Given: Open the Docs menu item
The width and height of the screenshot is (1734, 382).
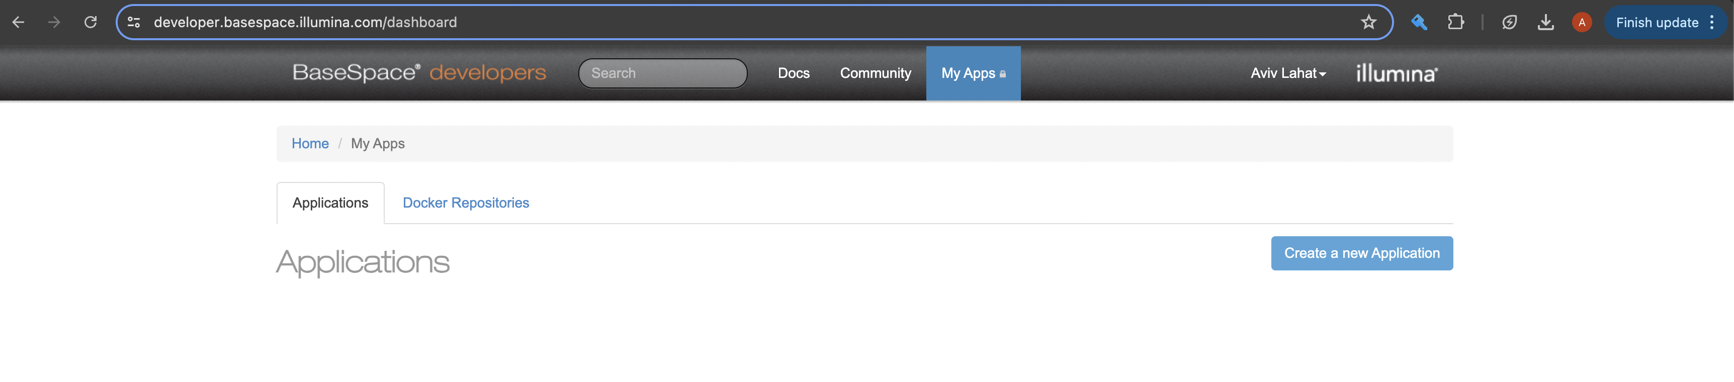Looking at the screenshot, I should (793, 73).
